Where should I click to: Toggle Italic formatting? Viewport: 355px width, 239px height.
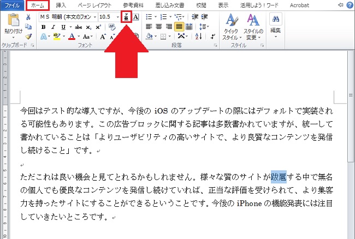click(54, 27)
